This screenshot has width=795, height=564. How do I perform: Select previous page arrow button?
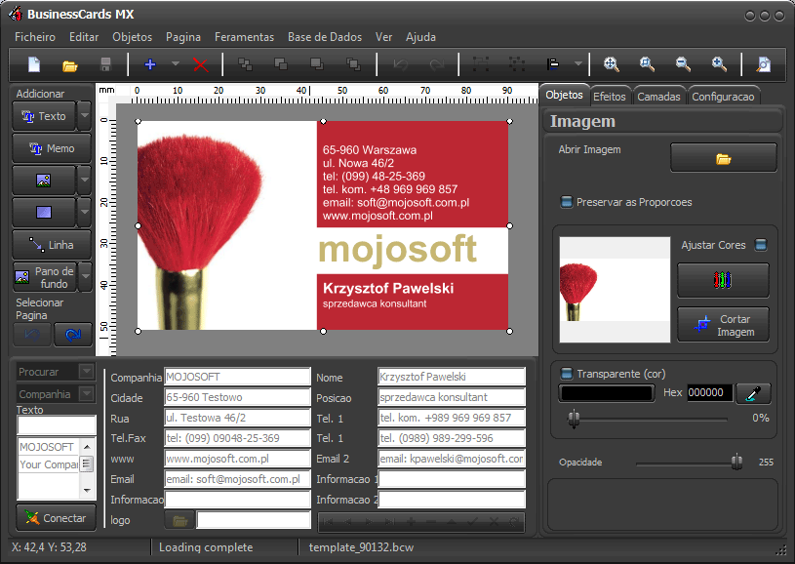[x=32, y=335]
